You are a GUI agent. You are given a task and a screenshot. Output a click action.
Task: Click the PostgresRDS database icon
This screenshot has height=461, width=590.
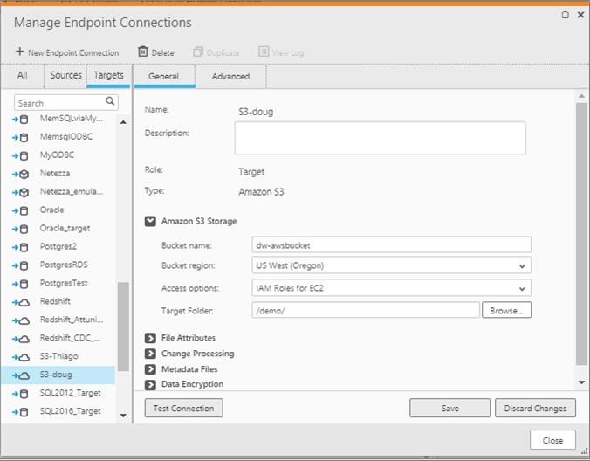pyautogui.click(x=24, y=266)
